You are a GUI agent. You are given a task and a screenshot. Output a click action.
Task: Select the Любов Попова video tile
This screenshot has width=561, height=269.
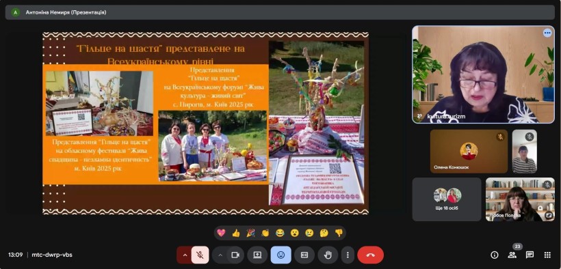click(520, 199)
